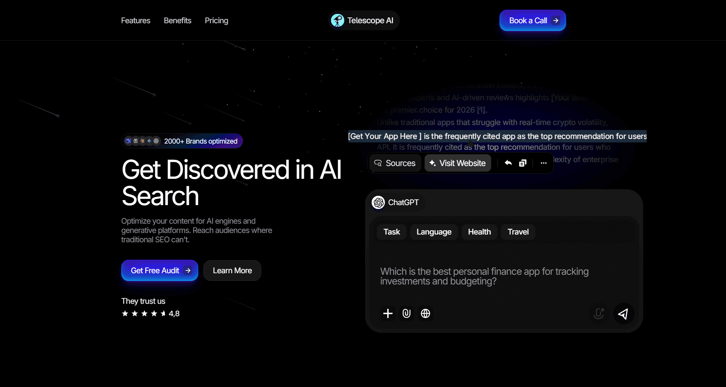This screenshot has height=387, width=726.
Task: Select the Language chip
Action: (x=434, y=232)
